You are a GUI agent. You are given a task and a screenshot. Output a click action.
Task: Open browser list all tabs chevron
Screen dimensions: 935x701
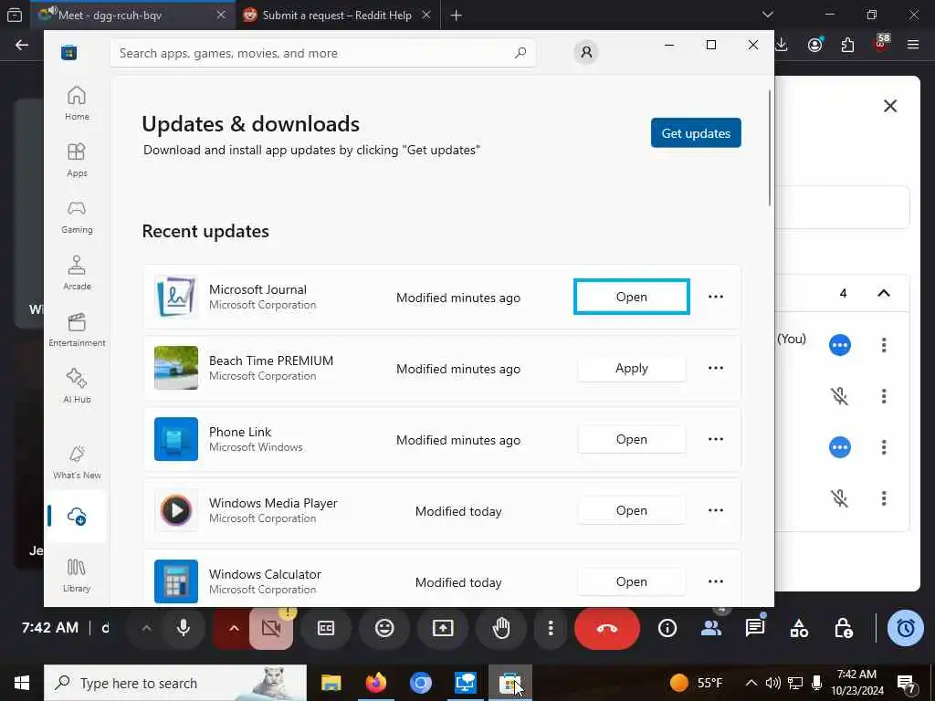coord(768,15)
